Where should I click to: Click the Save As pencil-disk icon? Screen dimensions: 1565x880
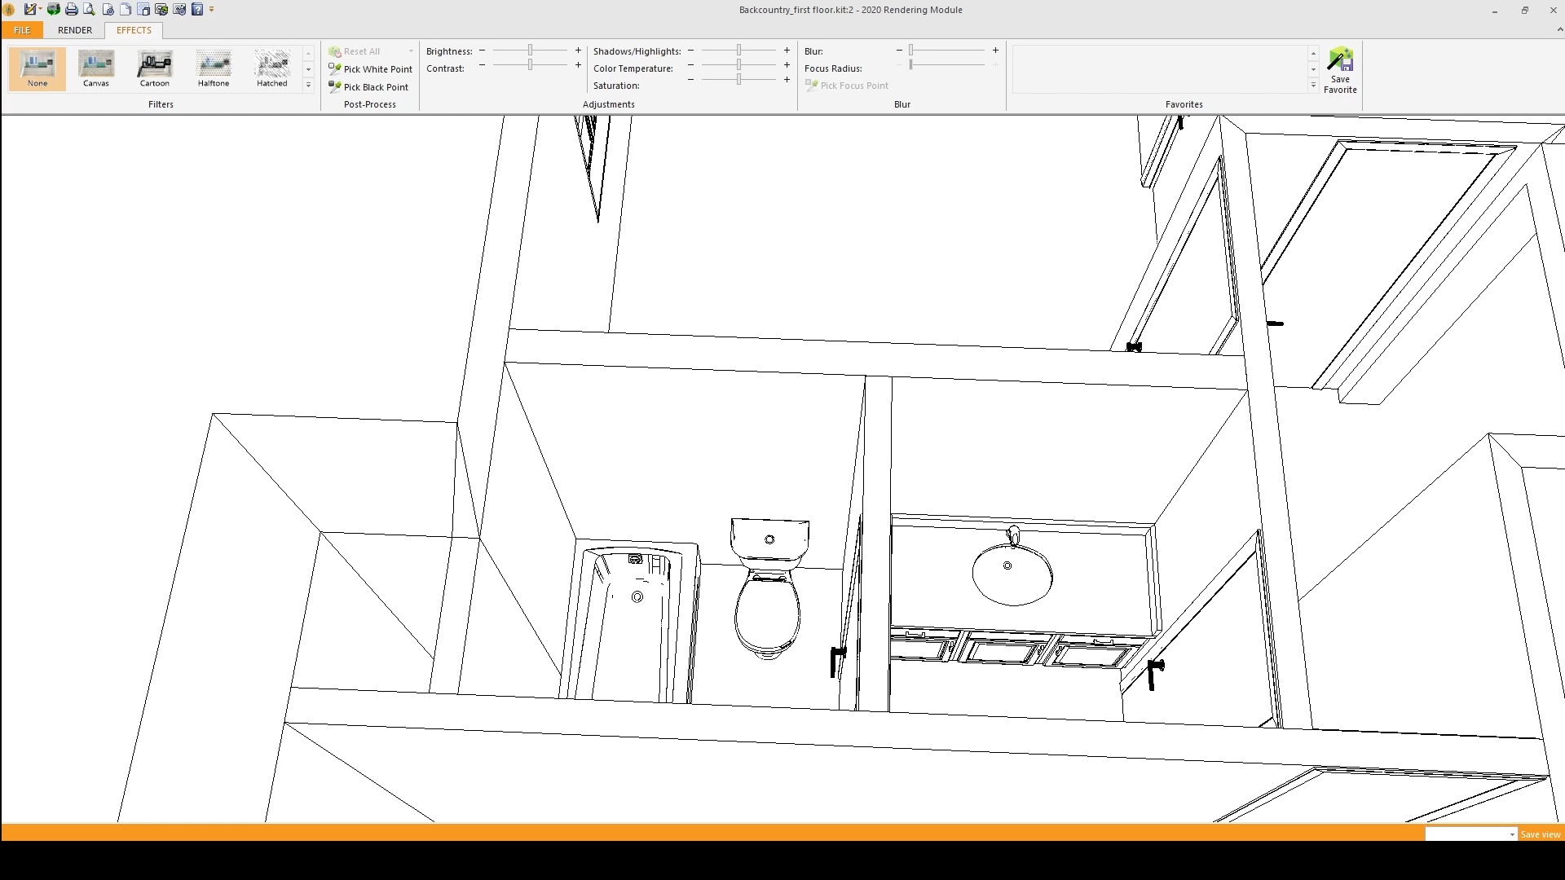(x=30, y=10)
